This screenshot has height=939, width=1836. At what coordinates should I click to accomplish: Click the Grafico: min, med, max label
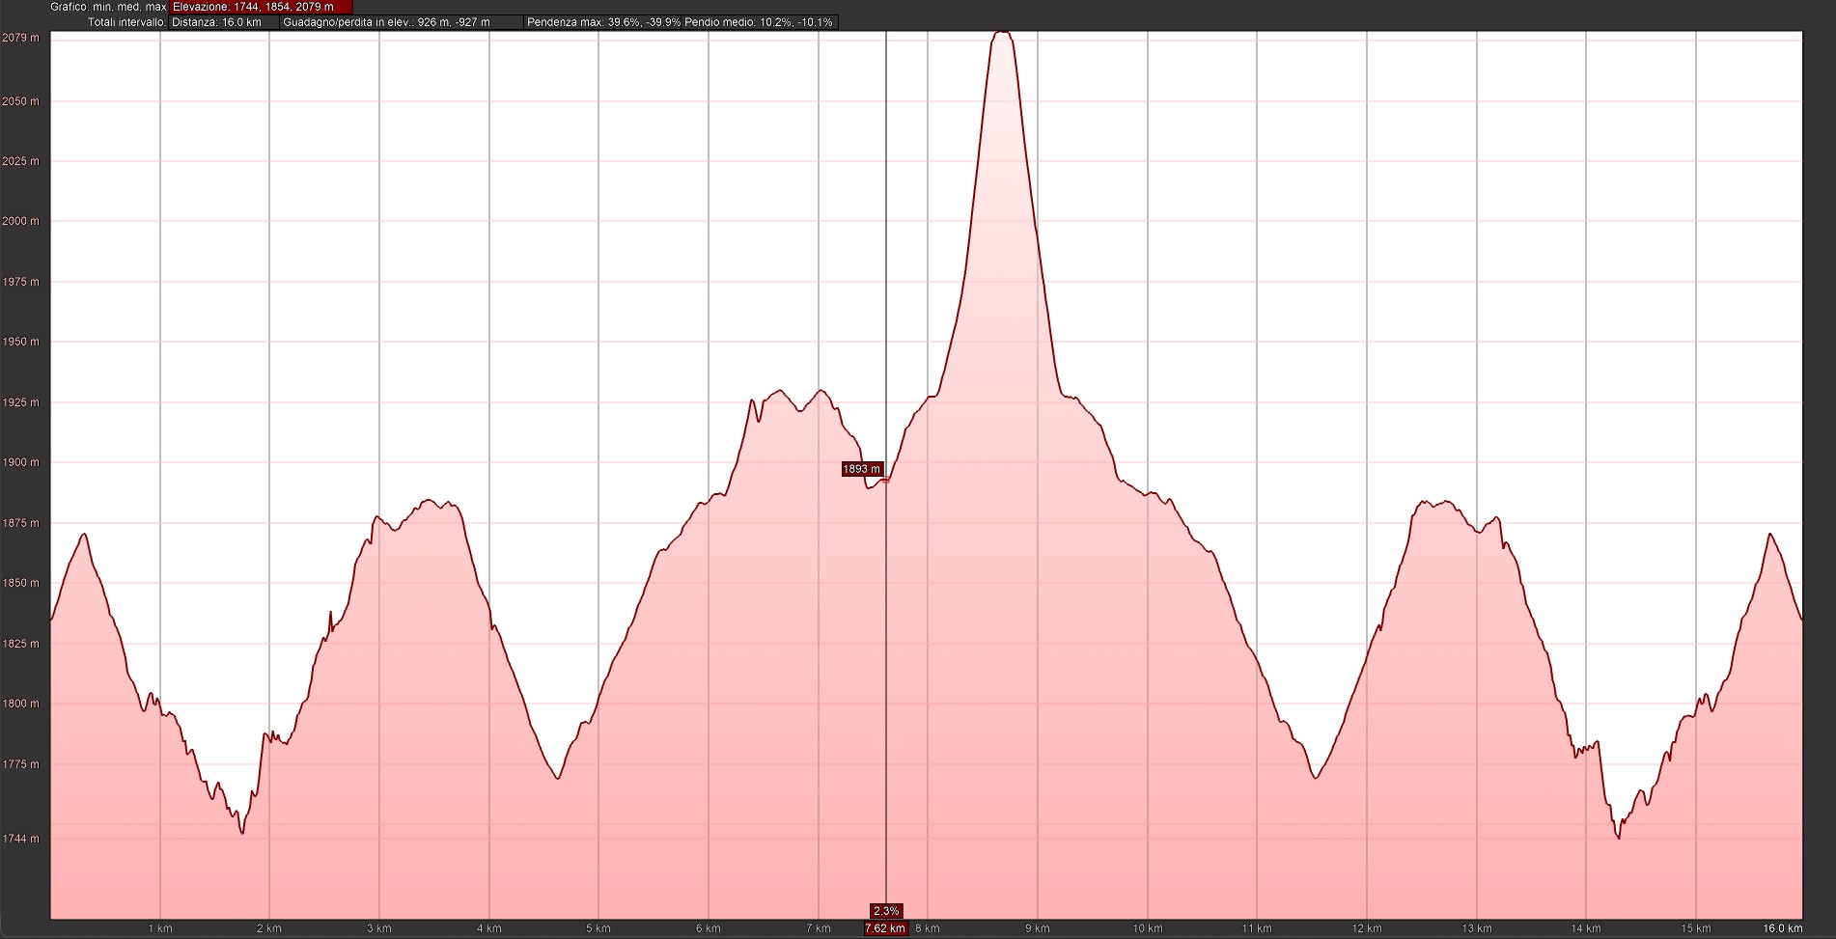[x=109, y=7]
